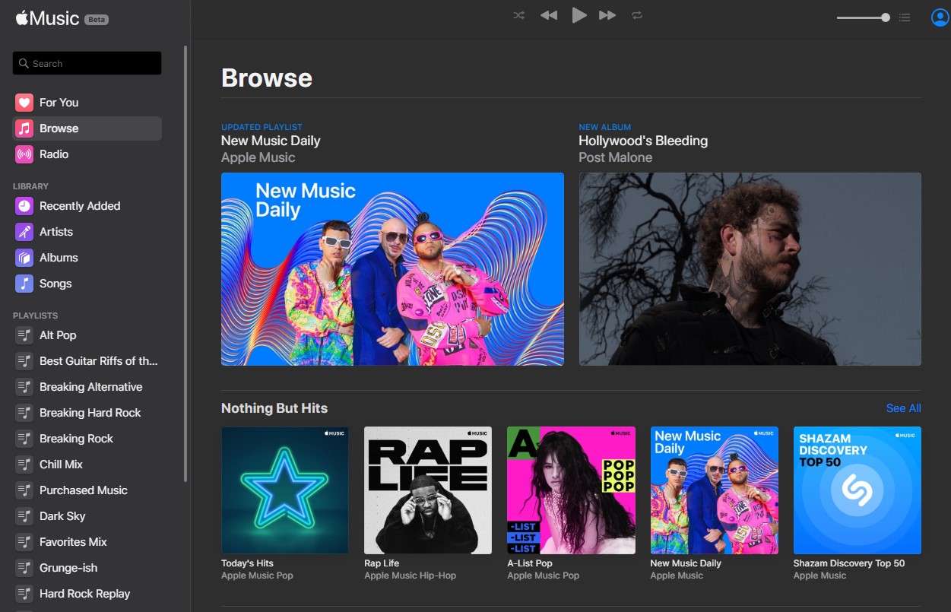This screenshot has height=612, width=951.
Task: Open Albums using its library icon
Action: (24, 257)
